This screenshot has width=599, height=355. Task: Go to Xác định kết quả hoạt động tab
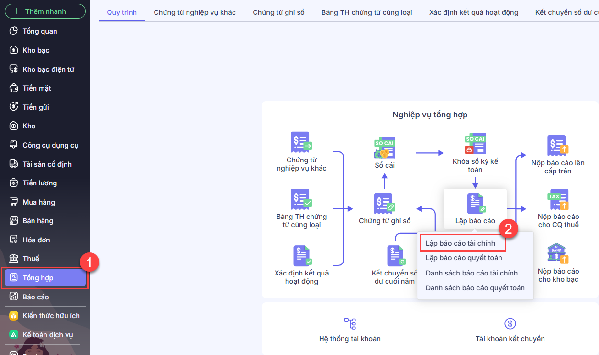(x=474, y=12)
